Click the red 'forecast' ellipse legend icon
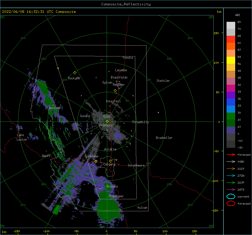252x235 pixels. [231, 203]
